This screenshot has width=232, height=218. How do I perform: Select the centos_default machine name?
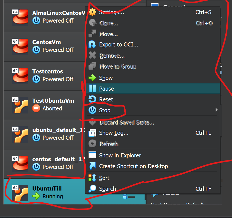point(59,159)
